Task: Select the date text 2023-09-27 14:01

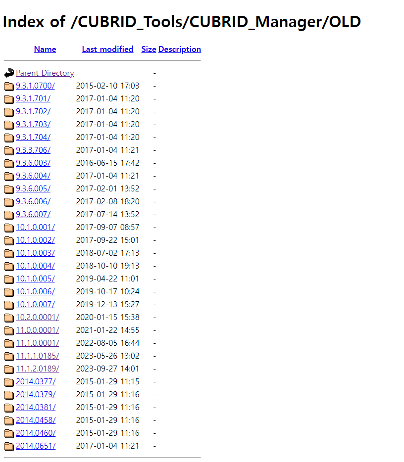Action: pos(107,369)
